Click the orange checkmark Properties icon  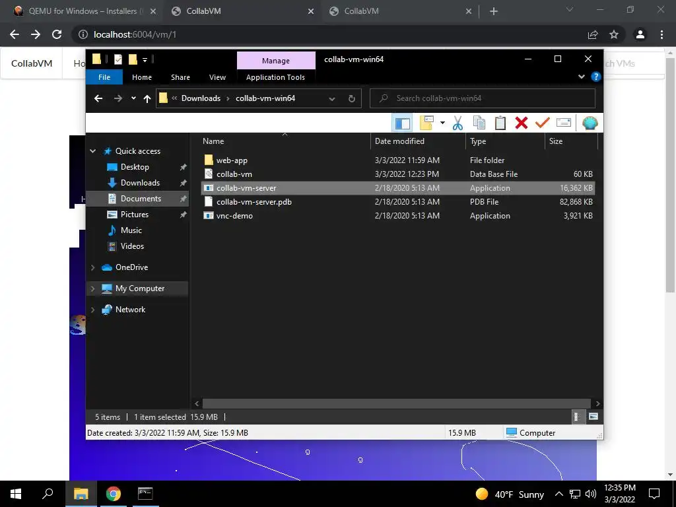tap(542, 123)
